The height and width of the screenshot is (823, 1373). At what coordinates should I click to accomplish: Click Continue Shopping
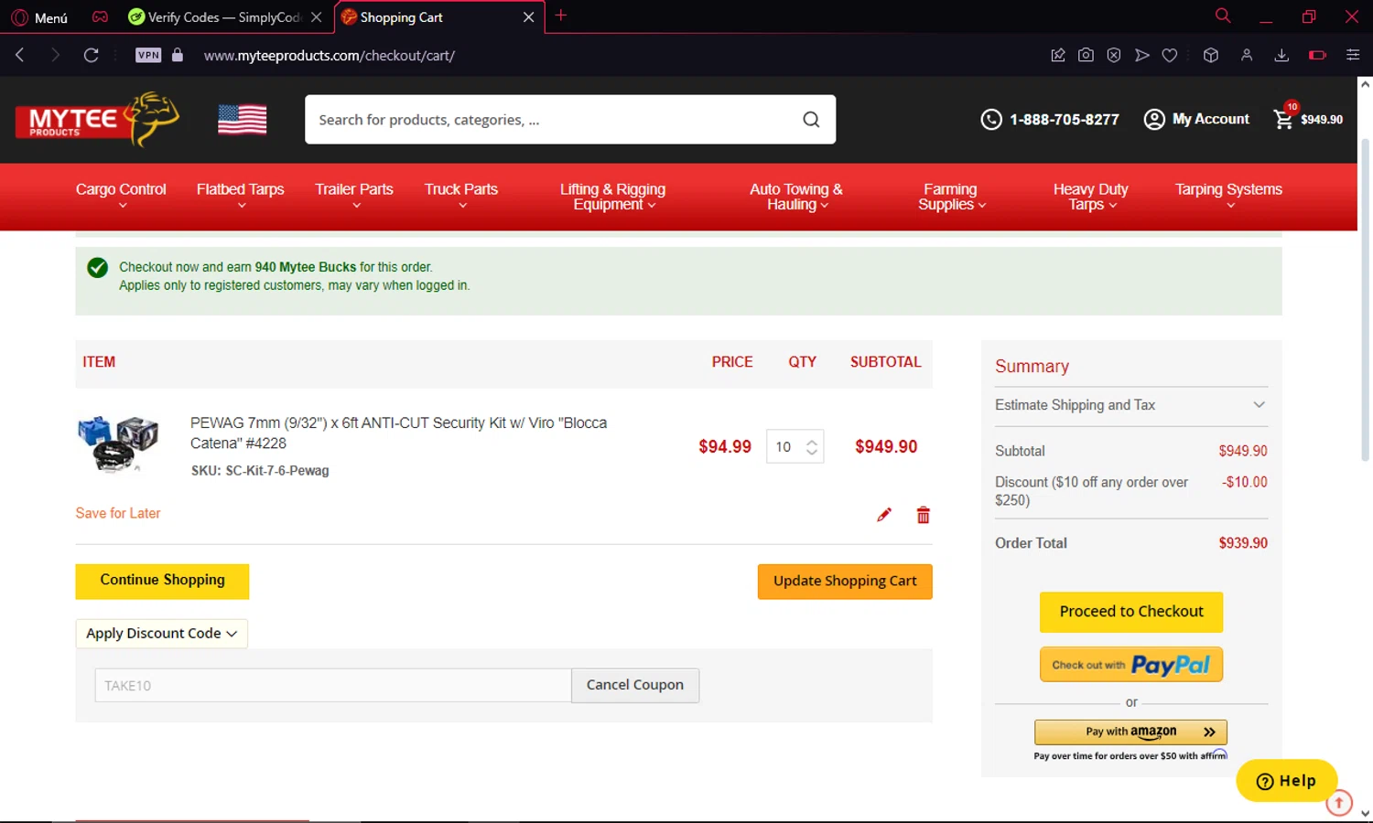pyautogui.click(x=162, y=581)
